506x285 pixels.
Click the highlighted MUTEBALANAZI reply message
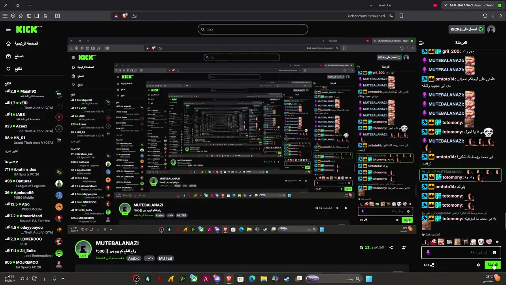[x=461, y=175]
